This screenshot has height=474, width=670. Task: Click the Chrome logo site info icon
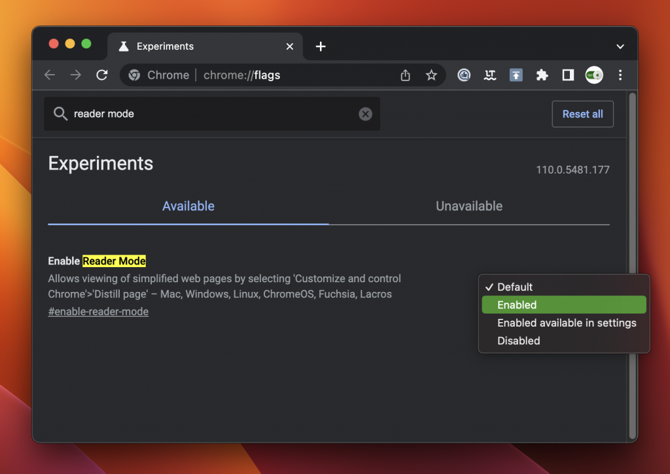click(135, 75)
